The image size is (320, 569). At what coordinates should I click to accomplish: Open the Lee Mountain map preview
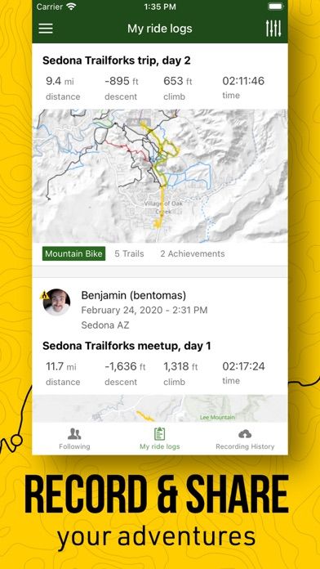[160, 408]
